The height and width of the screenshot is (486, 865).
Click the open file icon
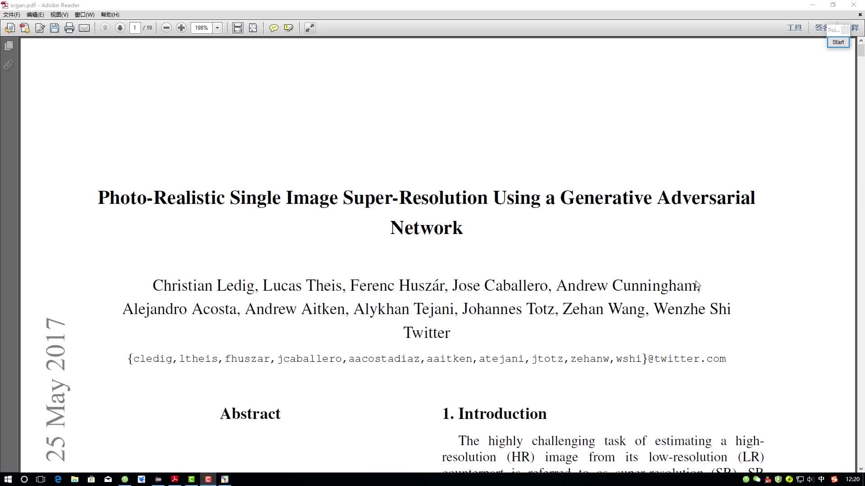[x=10, y=27]
